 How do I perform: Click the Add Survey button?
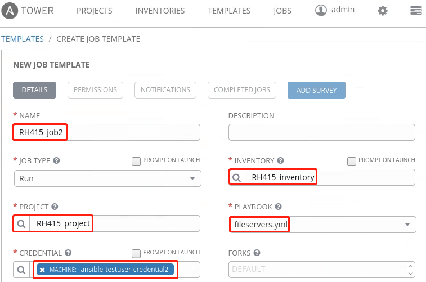[x=316, y=90]
